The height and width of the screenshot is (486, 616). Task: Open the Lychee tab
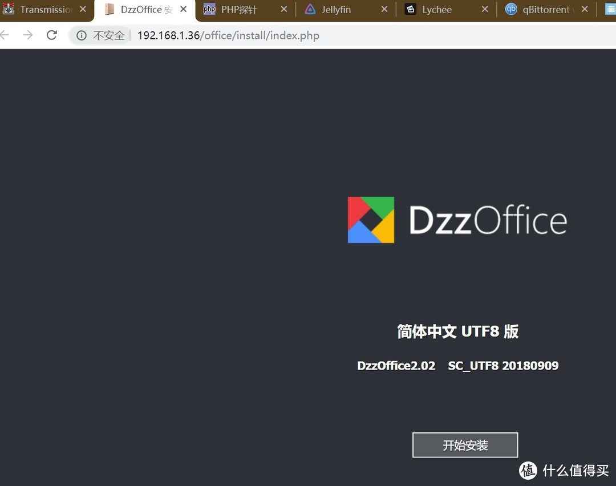(437, 10)
